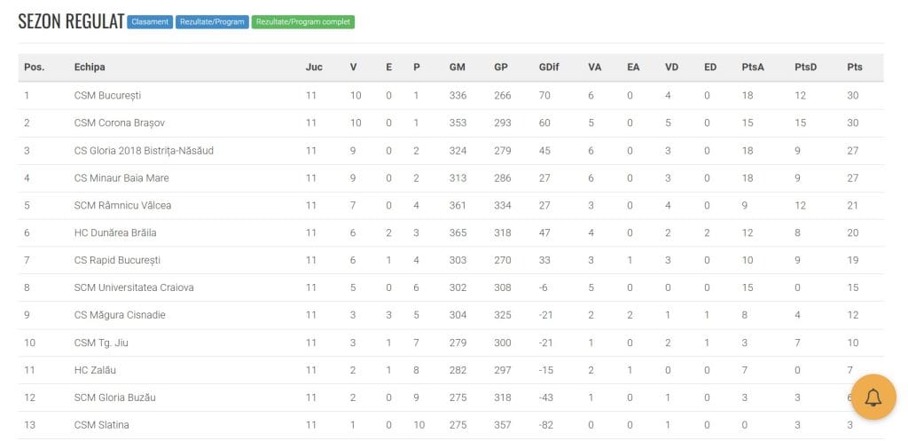Click CSM Slatina team name
The image size is (908, 441).
101,425
